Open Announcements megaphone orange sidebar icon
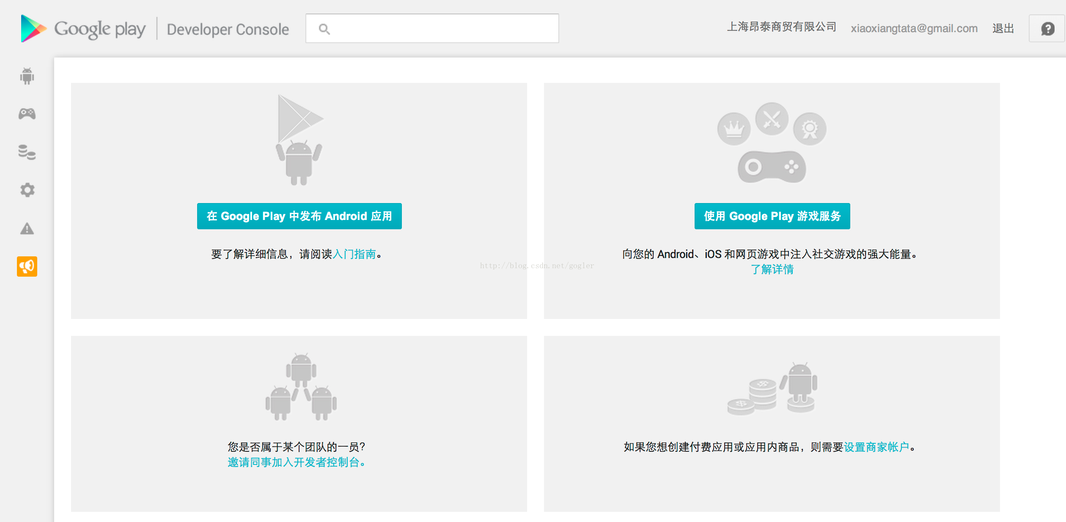The width and height of the screenshot is (1066, 522). (27, 266)
